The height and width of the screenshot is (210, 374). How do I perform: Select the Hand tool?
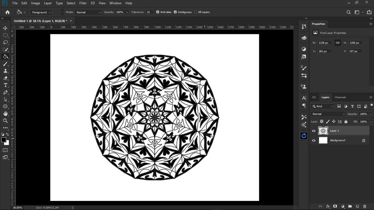(5, 114)
